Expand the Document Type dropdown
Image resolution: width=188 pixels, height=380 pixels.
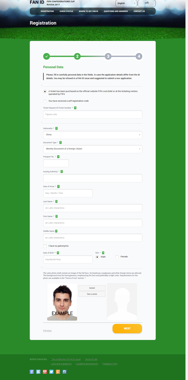[x=93, y=149]
